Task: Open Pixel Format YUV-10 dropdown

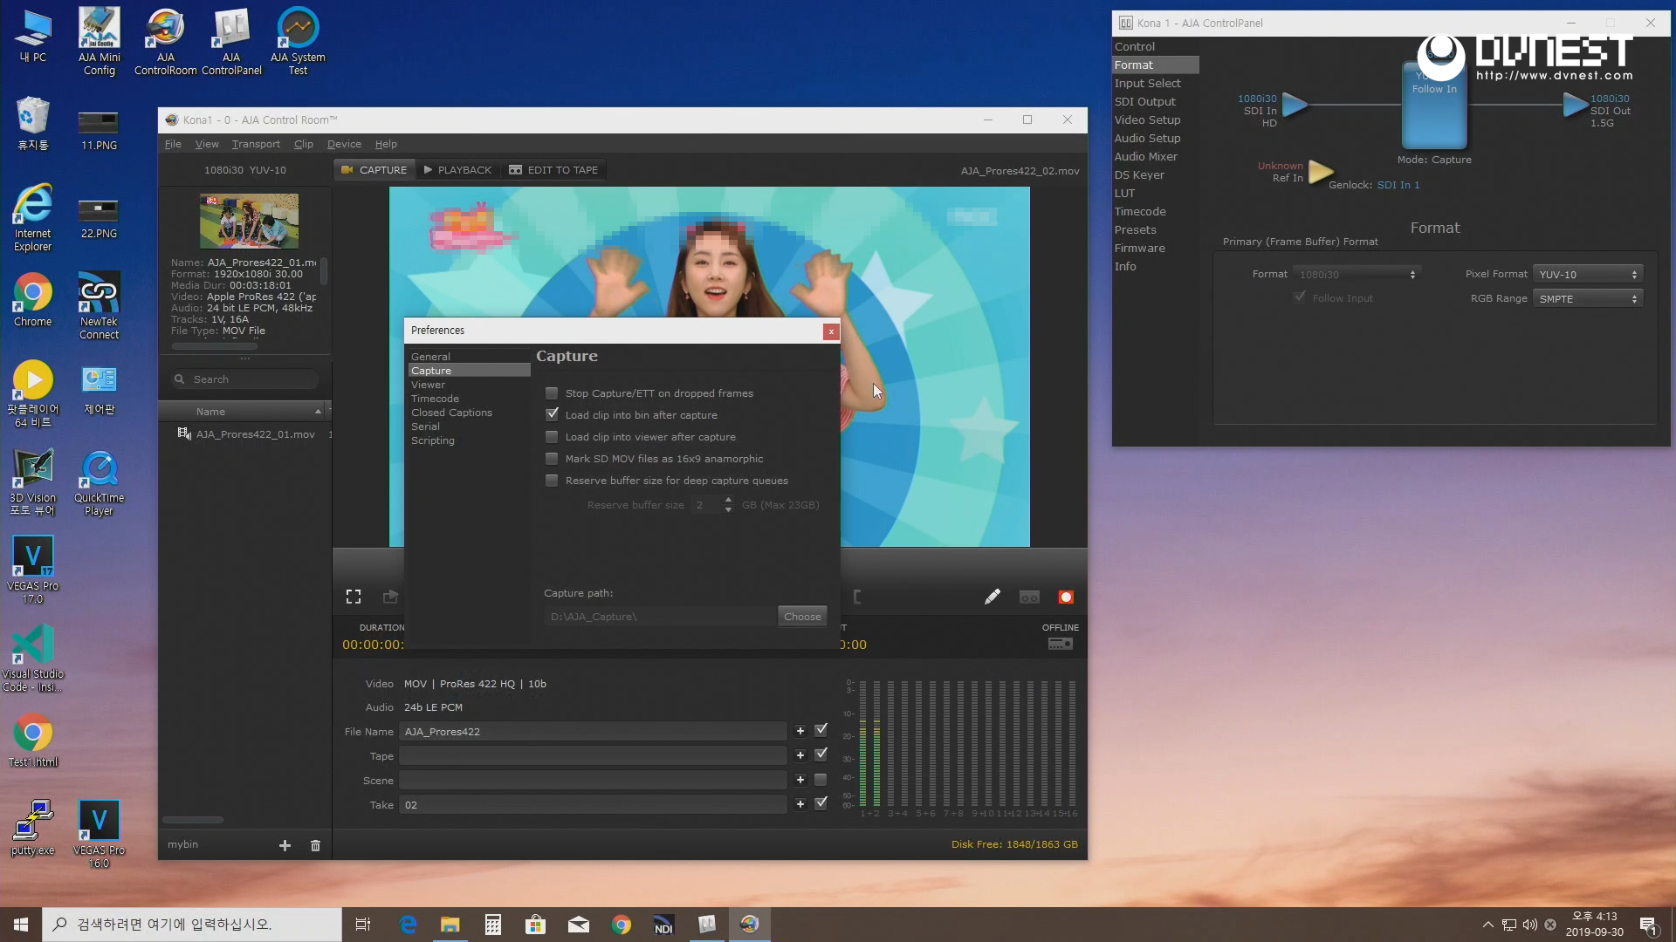Action: click(x=1587, y=275)
